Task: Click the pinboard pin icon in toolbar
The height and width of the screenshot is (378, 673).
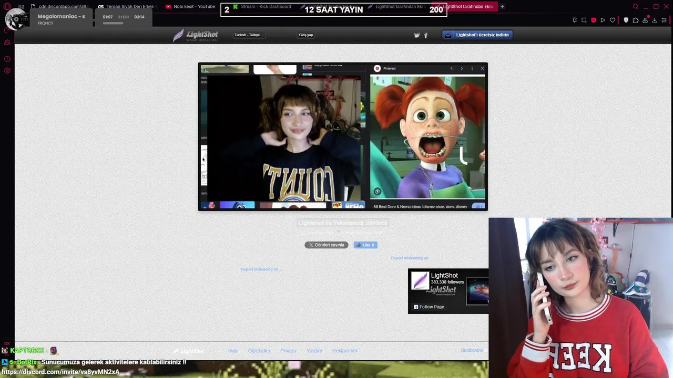Action: pyautogui.click(x=574, y=20)
